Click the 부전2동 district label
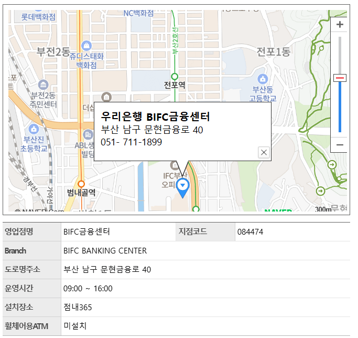Viewport: 358px width, 338px height. click(x=53, y=52)
